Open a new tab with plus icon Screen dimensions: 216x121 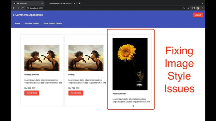(x=79, y=3)
